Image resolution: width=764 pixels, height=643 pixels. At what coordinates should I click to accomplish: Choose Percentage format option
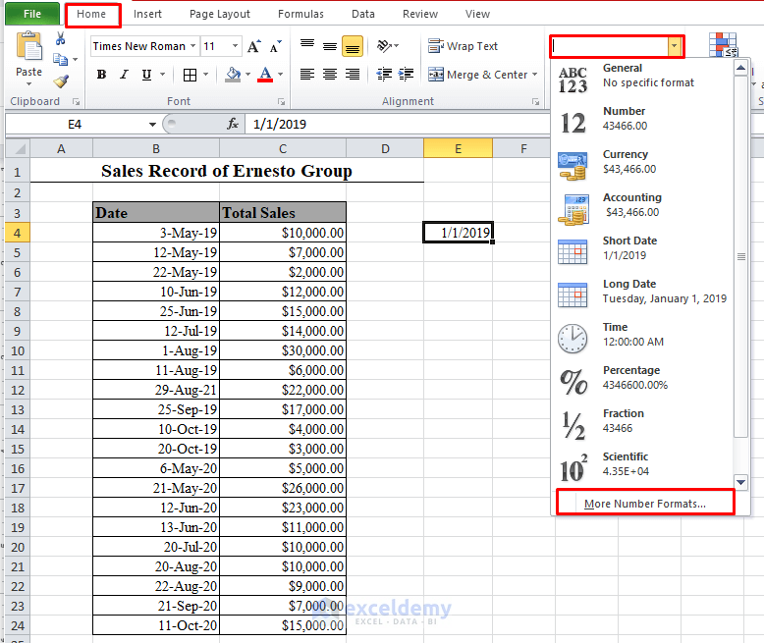point(642,380)
